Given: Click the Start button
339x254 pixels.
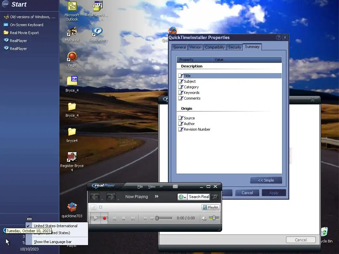Looking at the screenshot, I should pos(14,4).
